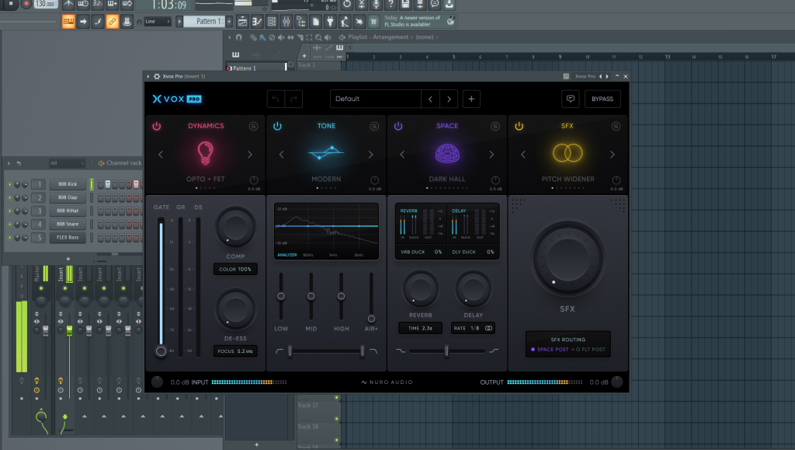Click the undo arrow in Xvox Pro

pyautogui.click(x=276, y=99)
